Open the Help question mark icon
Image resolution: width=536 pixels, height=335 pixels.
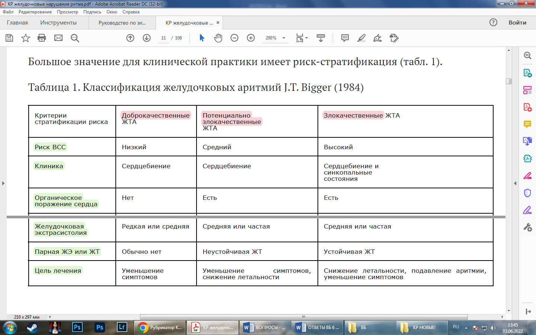tap(493, 22)
